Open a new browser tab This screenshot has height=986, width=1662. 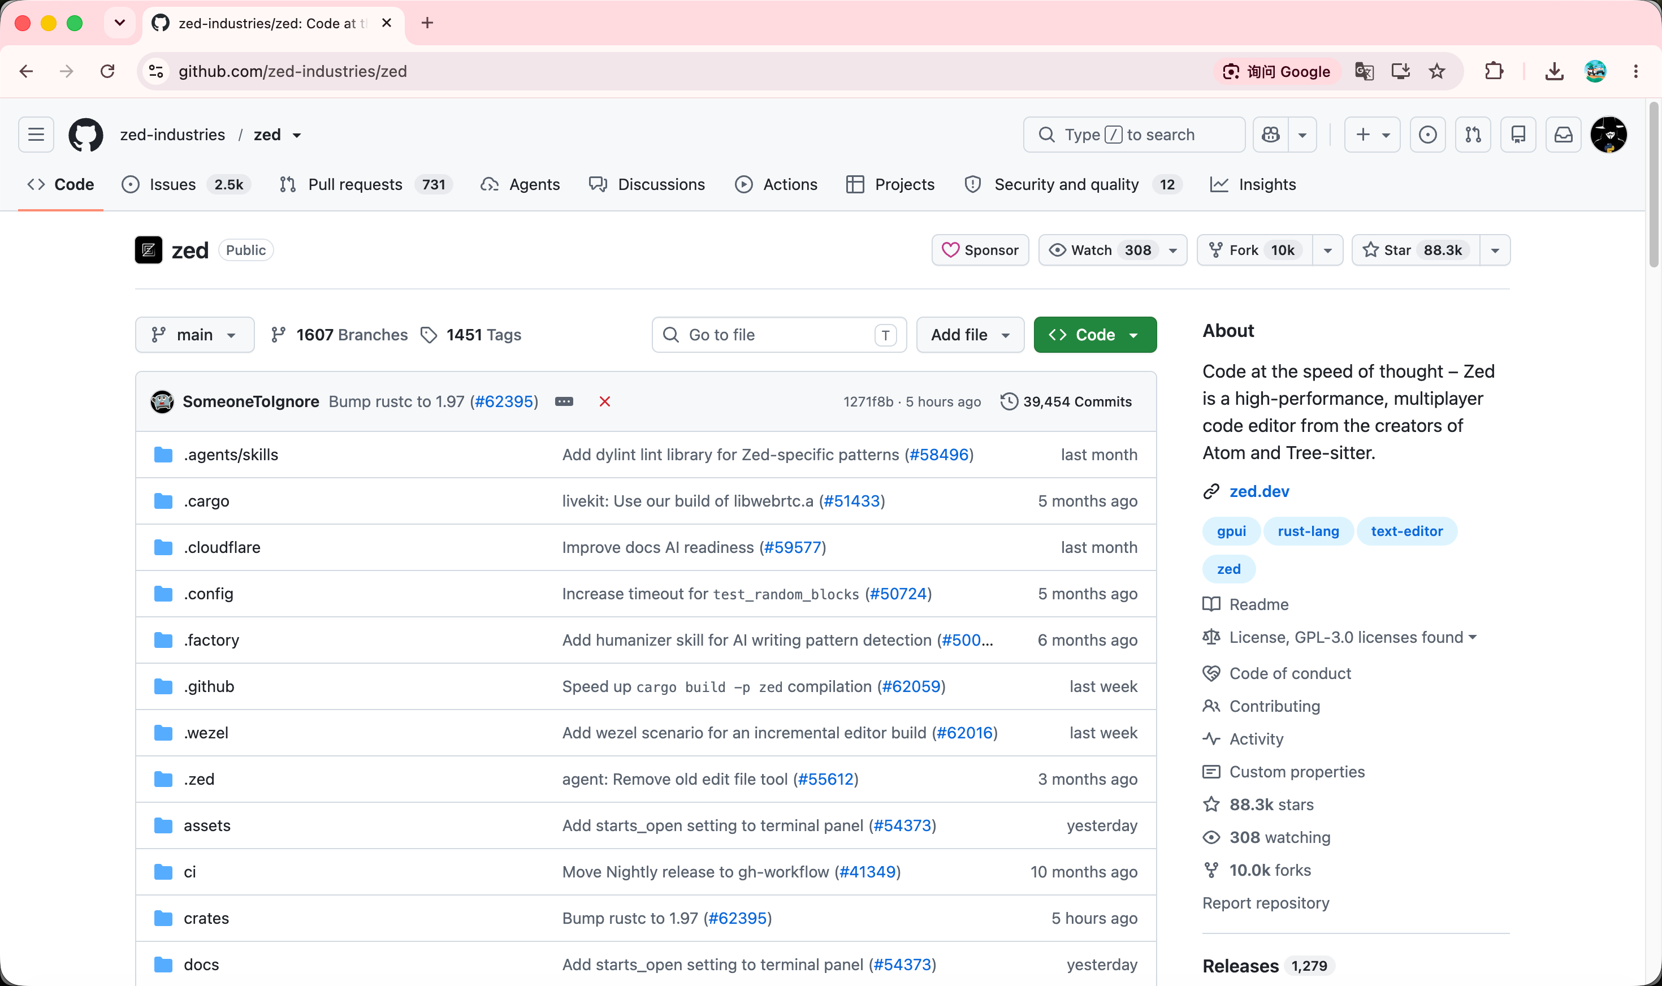coord(427,23)
